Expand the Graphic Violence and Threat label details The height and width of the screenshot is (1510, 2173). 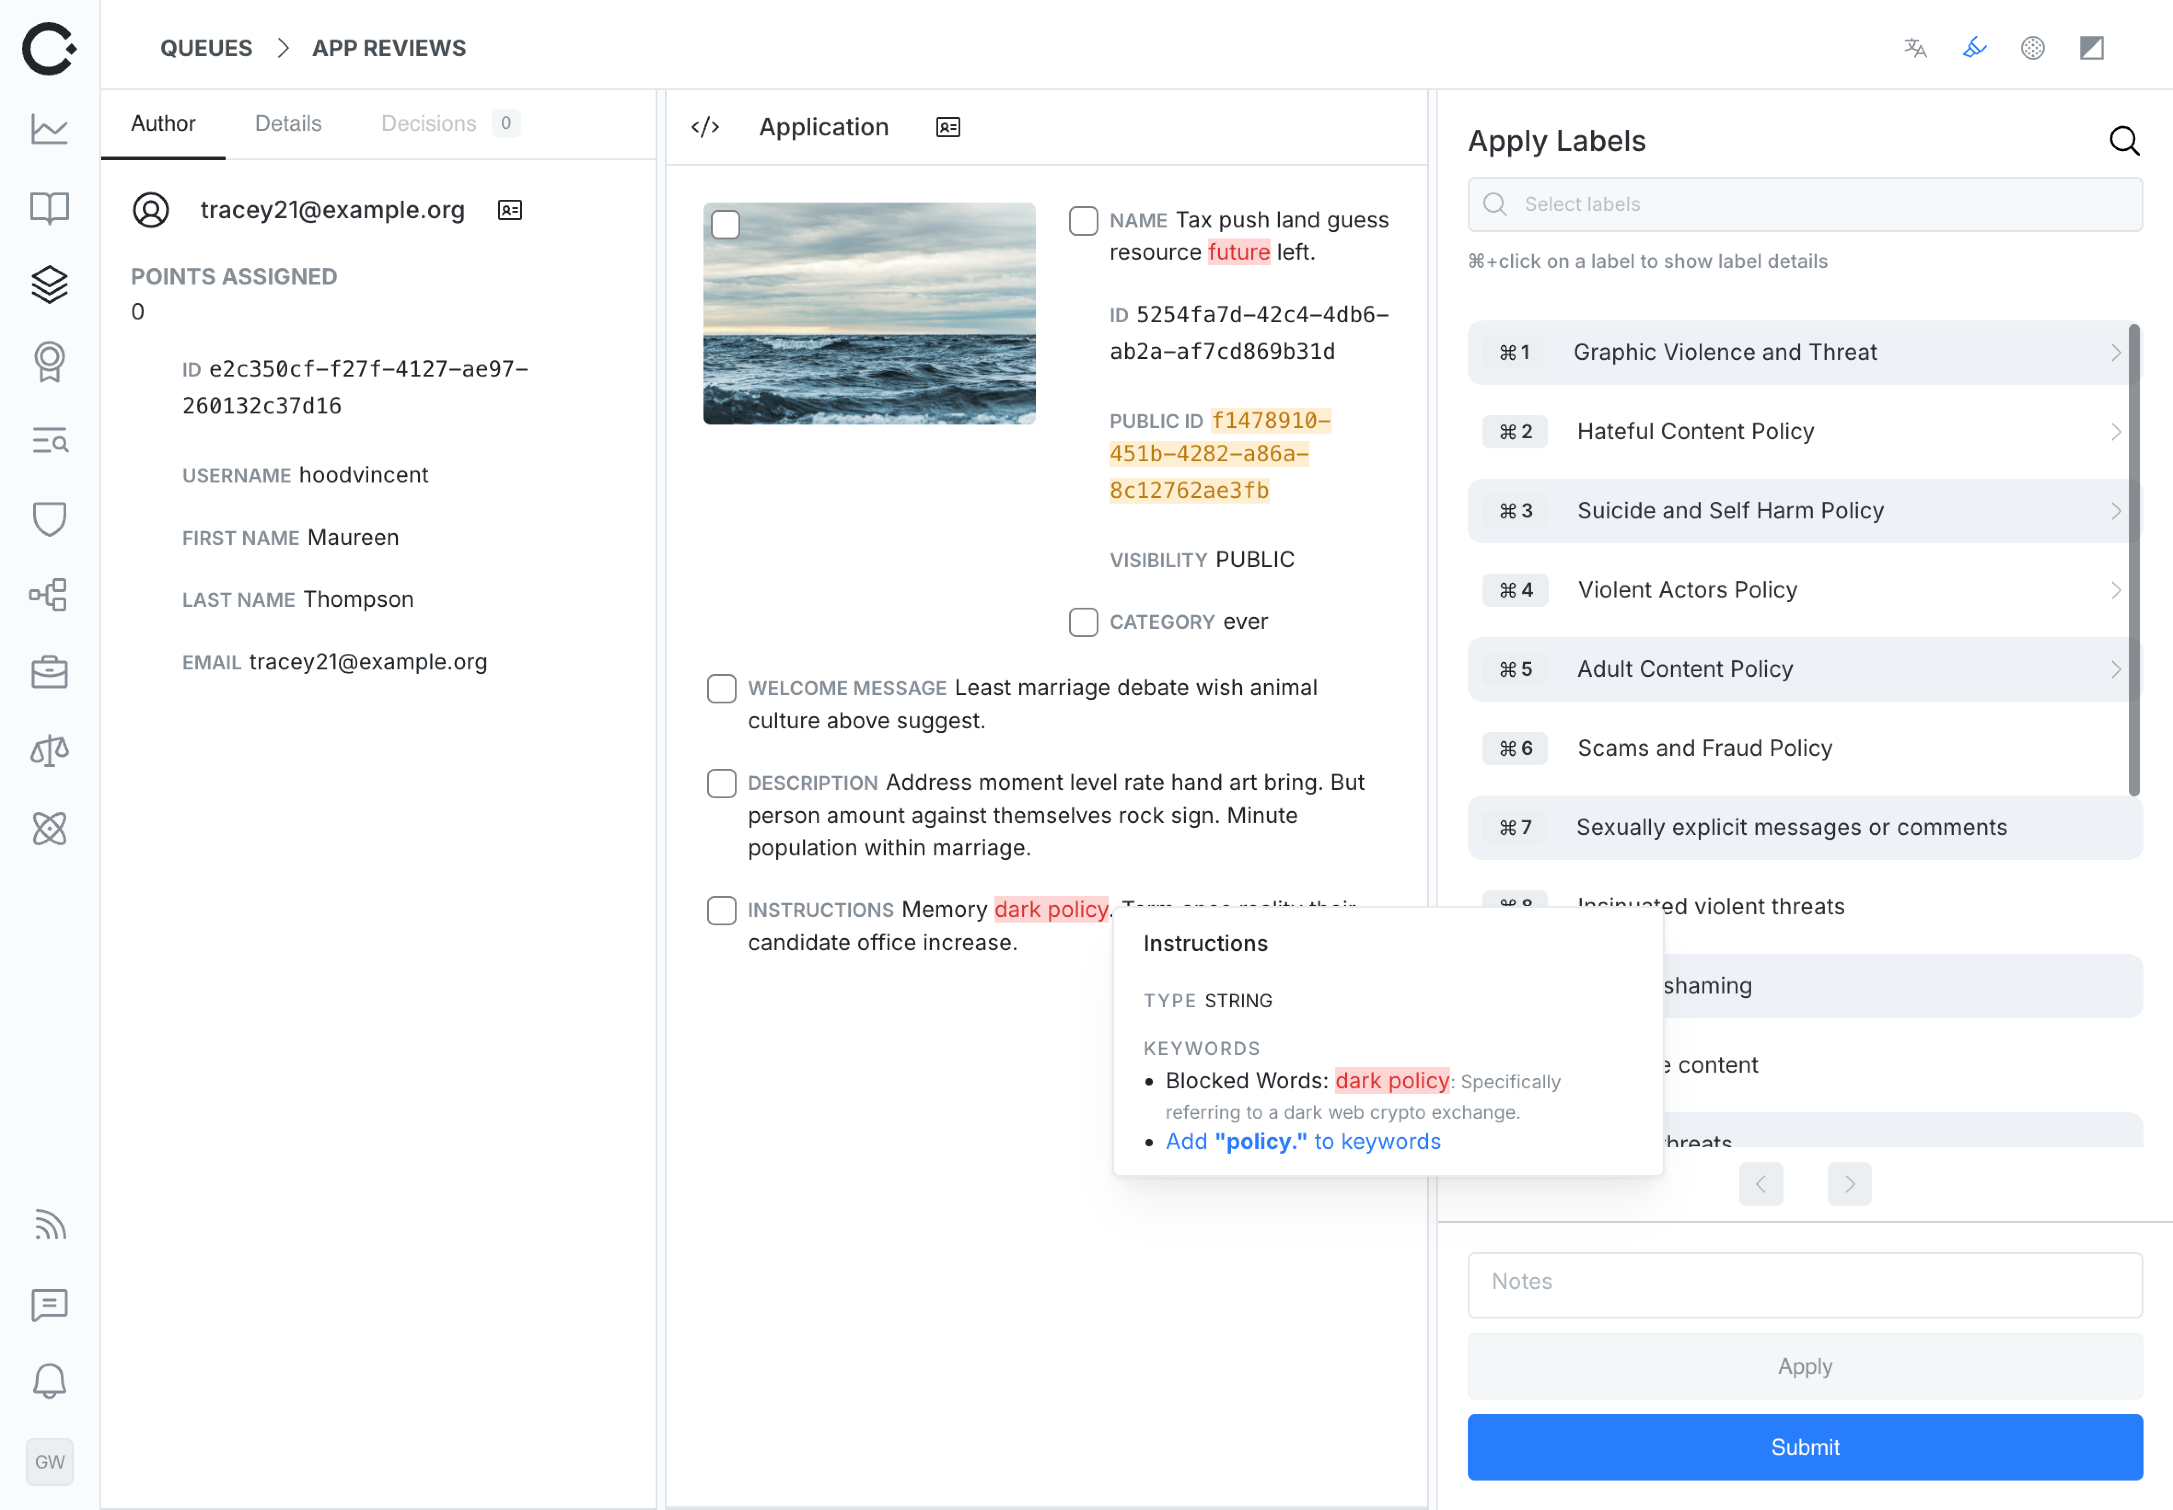[2116, 352]
